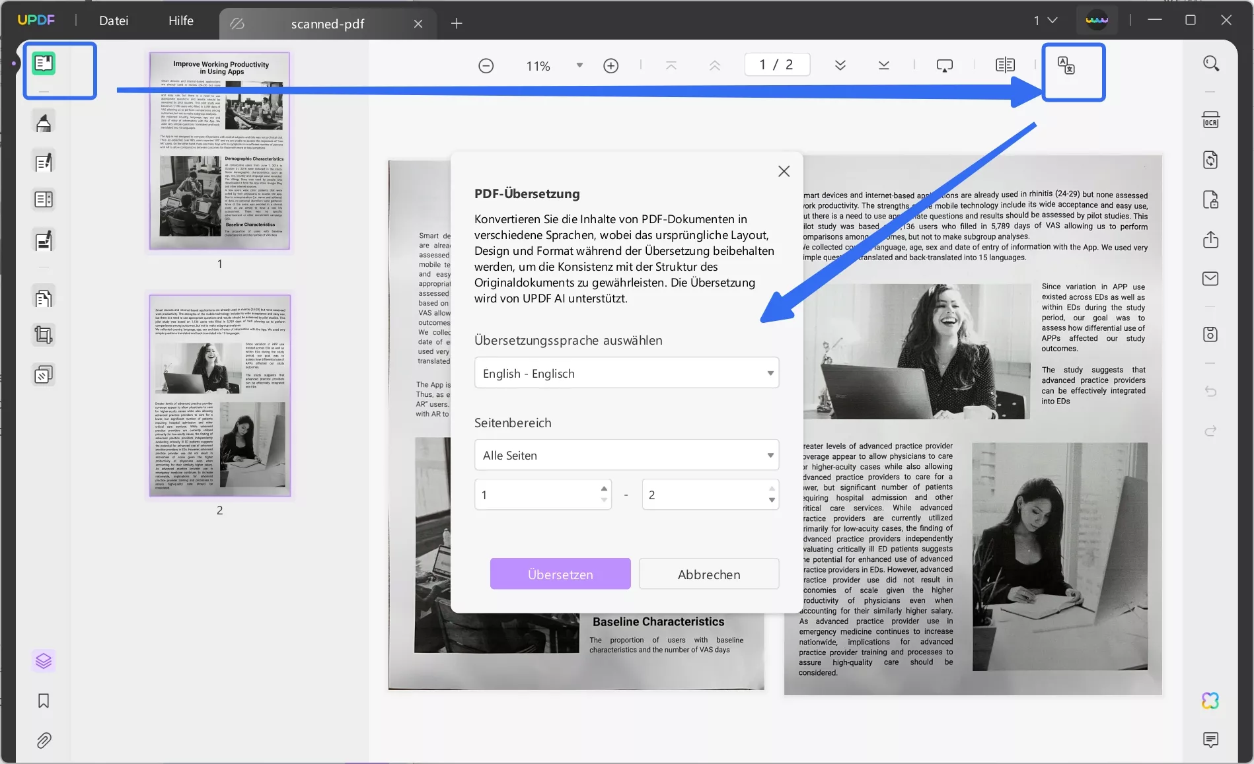Enter presentation mode from the toolbar

click(x=944, y=65)
